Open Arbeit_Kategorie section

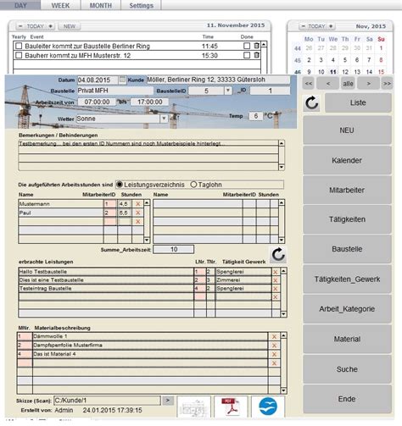[347, 309]
